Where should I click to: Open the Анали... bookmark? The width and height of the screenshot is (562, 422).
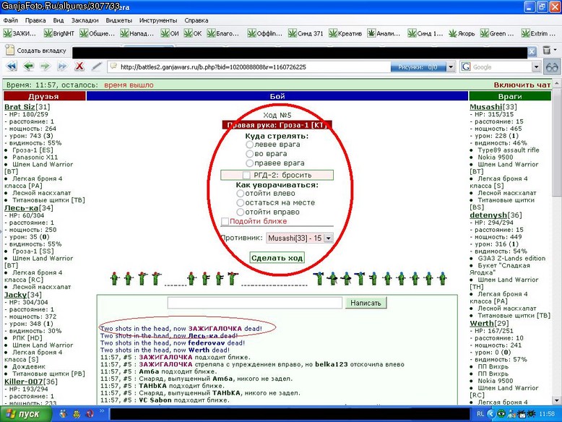click(x=384, y=33)
